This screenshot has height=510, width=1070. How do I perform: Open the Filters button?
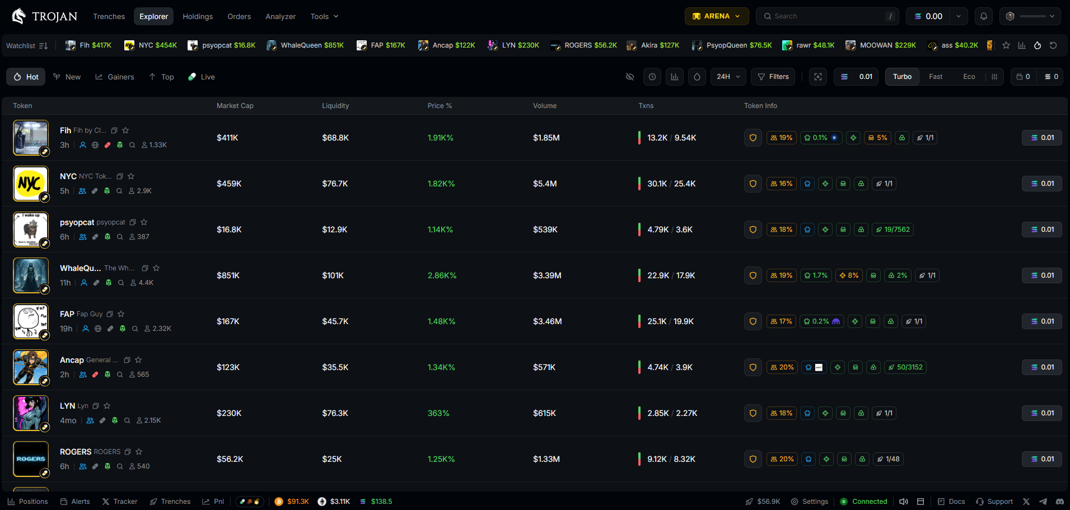pyautogui.click(x=773, y=77)
